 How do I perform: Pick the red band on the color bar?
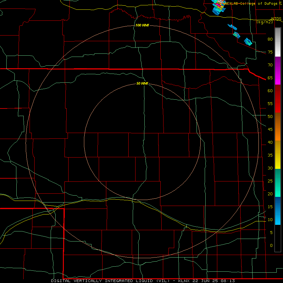(278, 99)
